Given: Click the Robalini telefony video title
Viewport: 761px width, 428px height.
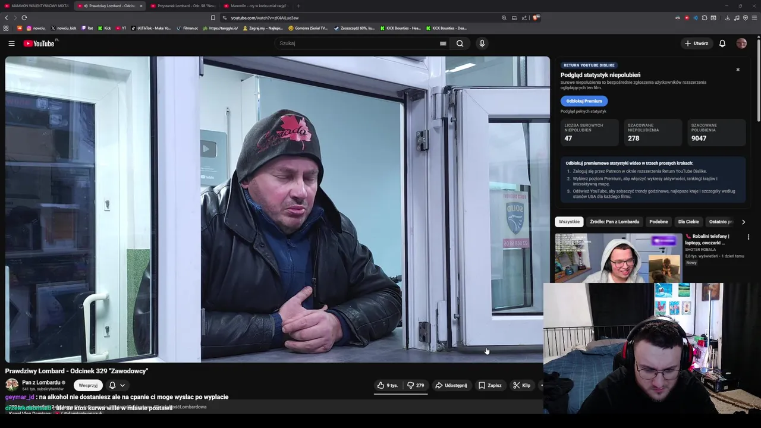Looking at the screenshot, I should [707, 240].
